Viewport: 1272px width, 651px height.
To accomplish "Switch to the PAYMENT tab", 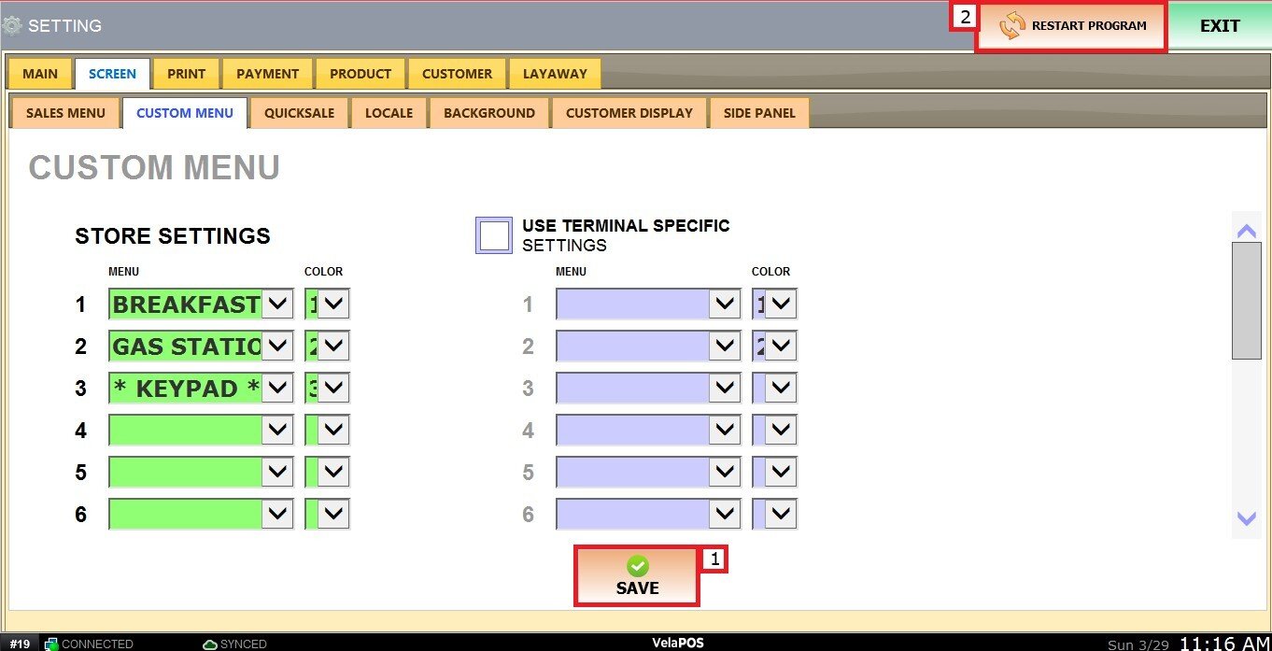I will pyautogui.click(x=267, y=74).
